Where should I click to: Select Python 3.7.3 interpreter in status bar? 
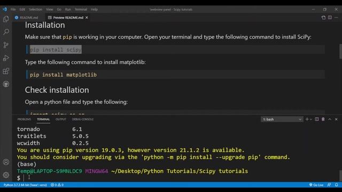(x=25, y=185)
